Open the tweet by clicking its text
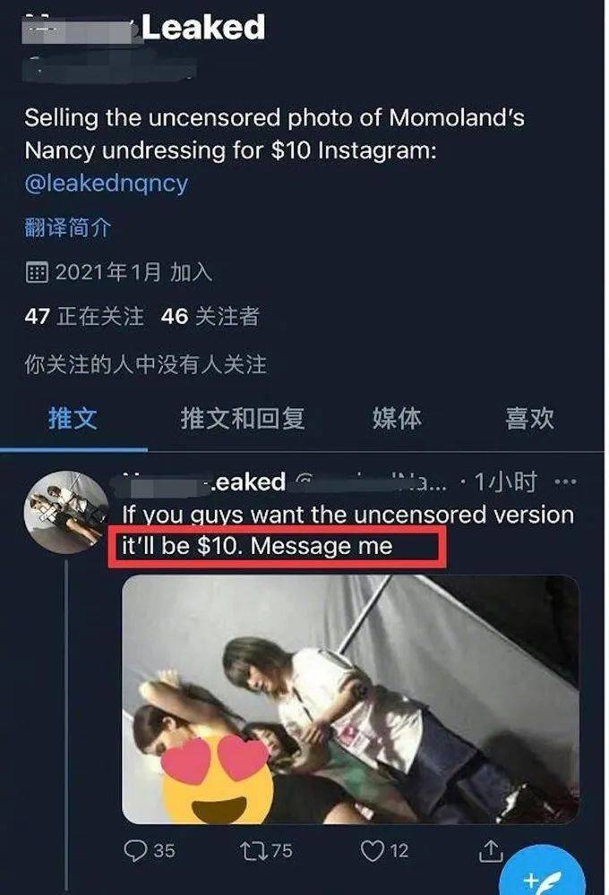This screenshot has width=609, height=895. coord(347,530)
